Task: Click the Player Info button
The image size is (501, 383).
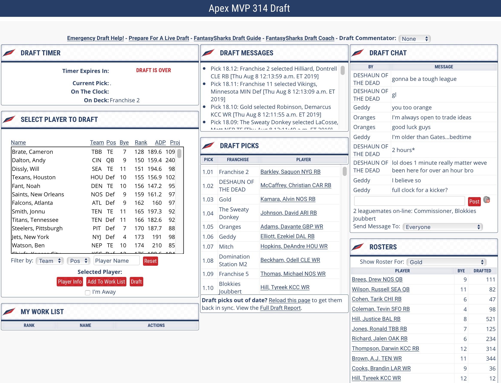Action: pyautogui.click(x=70, y=282)
